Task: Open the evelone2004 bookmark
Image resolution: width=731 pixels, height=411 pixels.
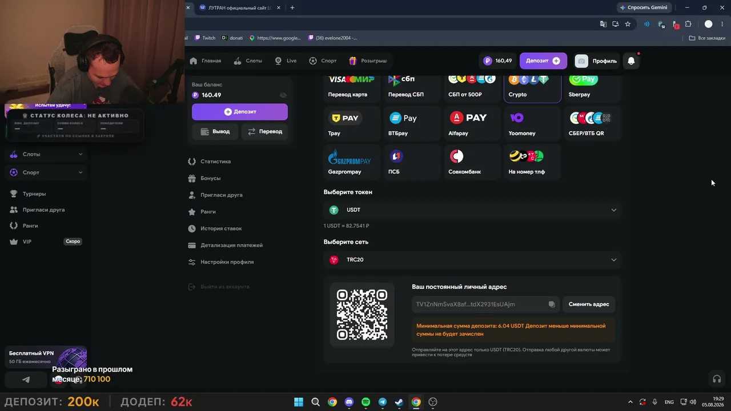Action: (x=332, y=38)
